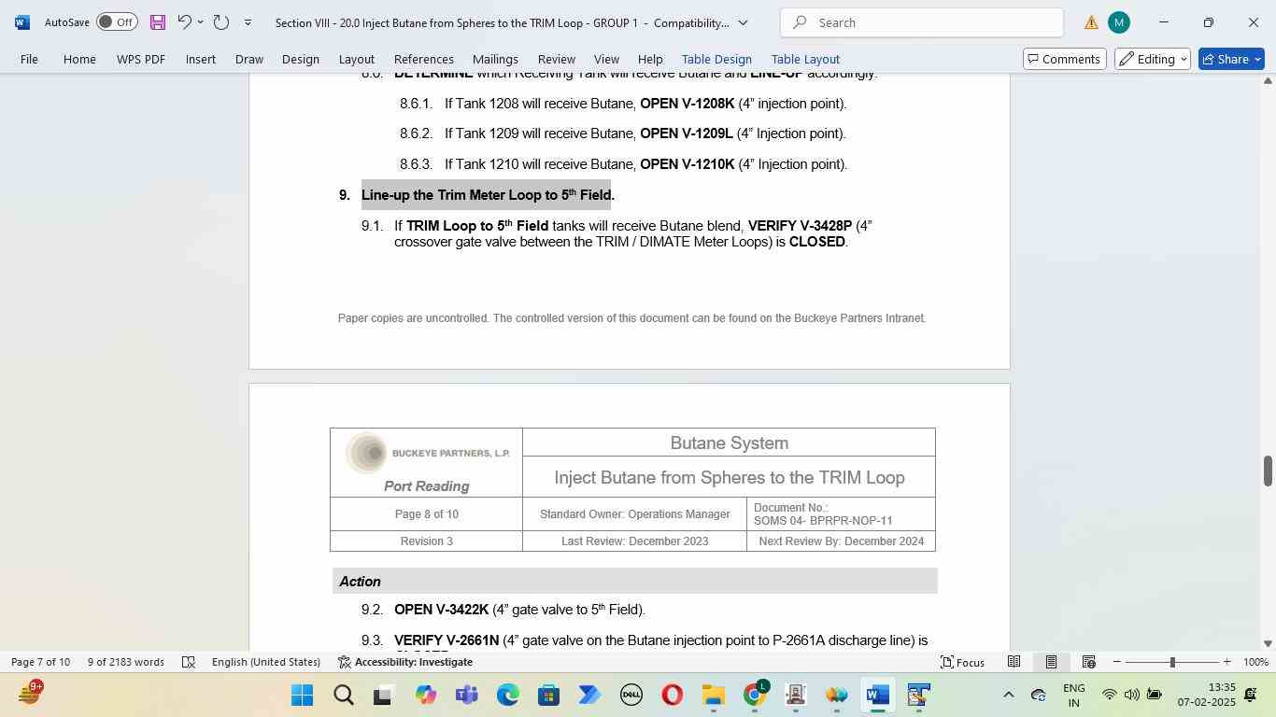Click the page indicator Page 7 of 10

[40, 662]
